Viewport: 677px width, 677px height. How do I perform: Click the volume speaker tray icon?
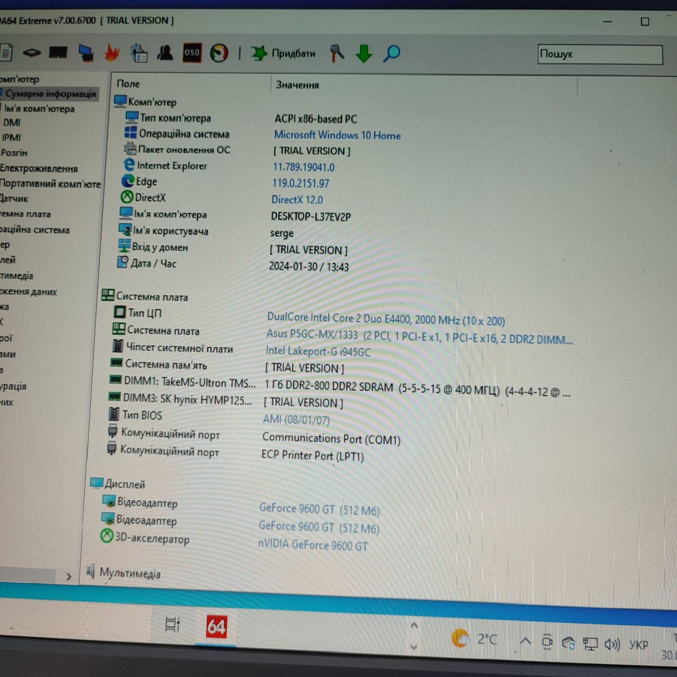pos(612,644)
